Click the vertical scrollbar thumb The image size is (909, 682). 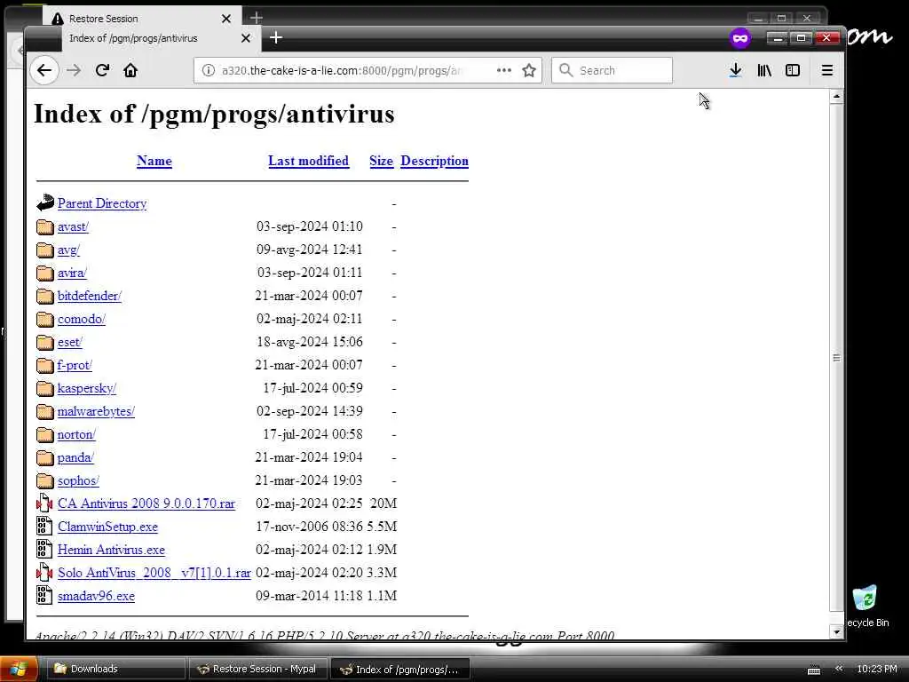[x=836, y=357]
